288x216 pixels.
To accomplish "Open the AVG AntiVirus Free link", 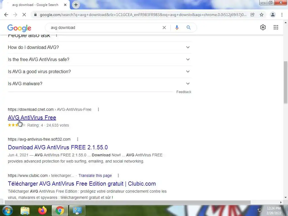I will tap(32, 118).
